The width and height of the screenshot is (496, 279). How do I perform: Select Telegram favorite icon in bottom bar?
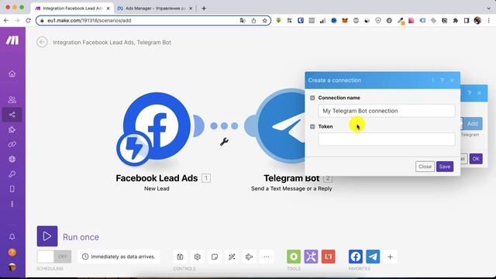tap(373, 257)
